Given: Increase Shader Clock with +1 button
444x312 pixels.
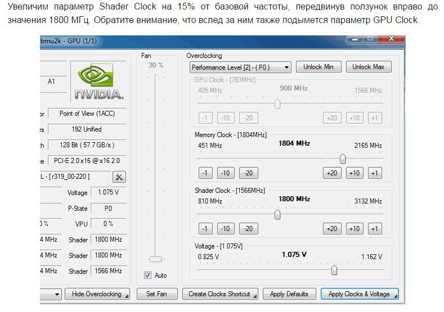Looking at the screenshot, I should 375,229.
